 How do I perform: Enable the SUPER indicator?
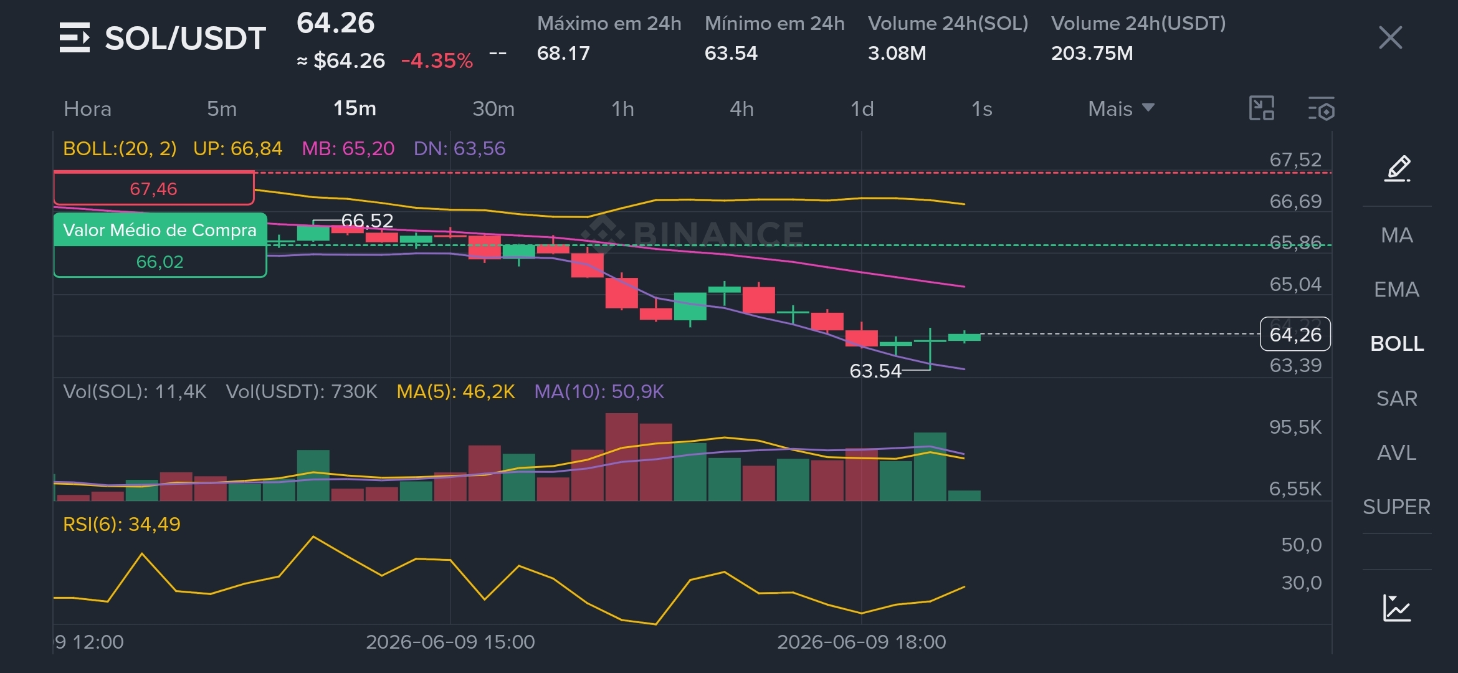click(x=1397, y=507)
